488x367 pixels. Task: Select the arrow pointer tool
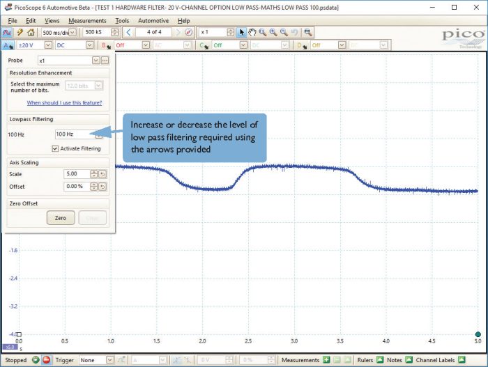click(242, 32)
